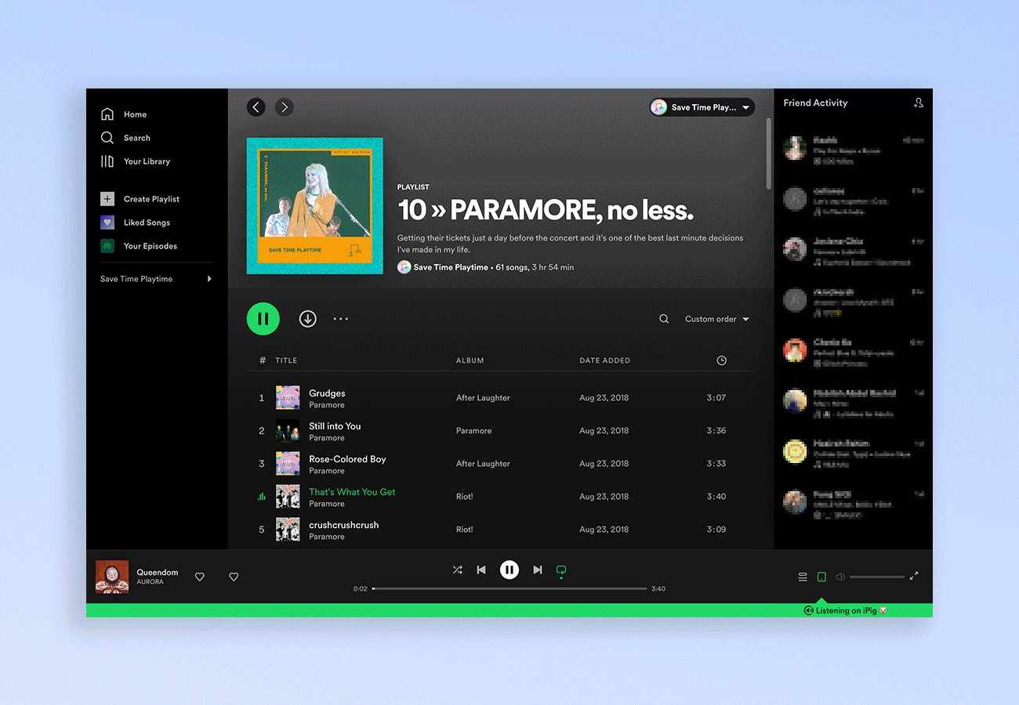Open the green connect to a device icon
This screenshot has width=1019, height=705.
821,577
